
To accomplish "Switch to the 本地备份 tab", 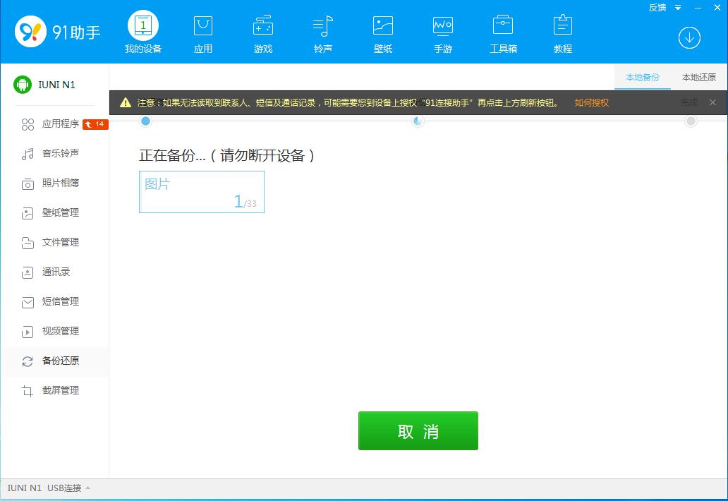I will pyautogui.click(x=642, y=78).
